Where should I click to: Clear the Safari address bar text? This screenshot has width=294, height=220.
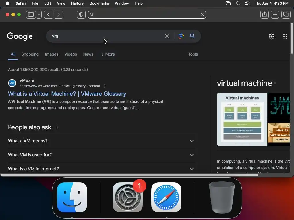coord(202,15)
